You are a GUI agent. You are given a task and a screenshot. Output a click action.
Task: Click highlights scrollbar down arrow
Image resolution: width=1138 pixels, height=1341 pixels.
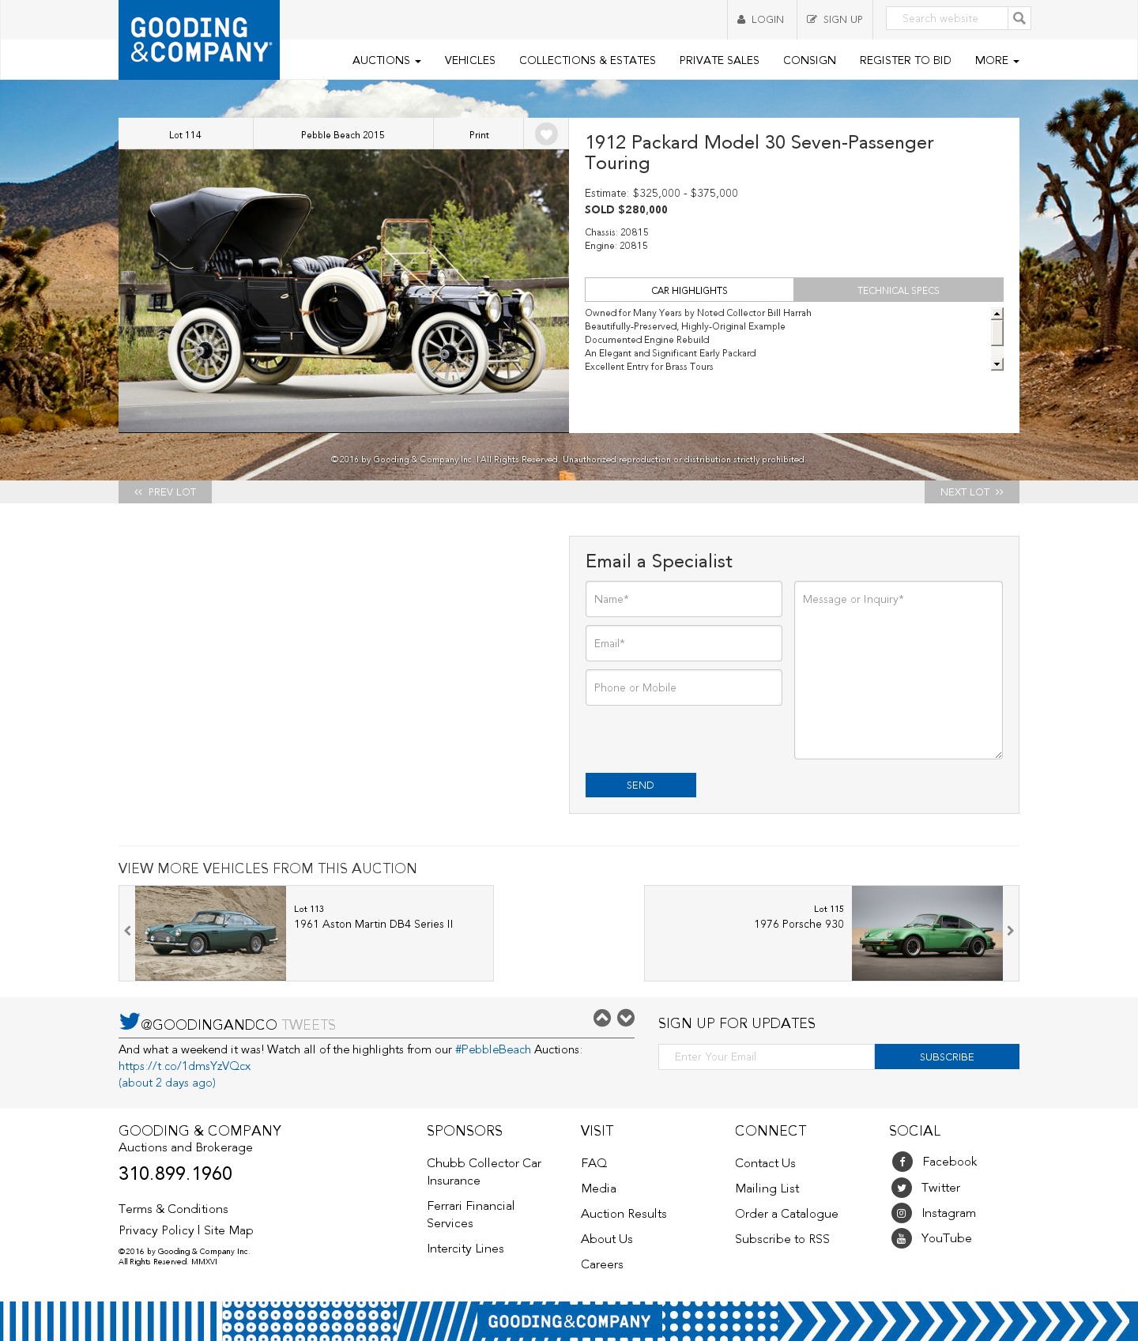997,364
